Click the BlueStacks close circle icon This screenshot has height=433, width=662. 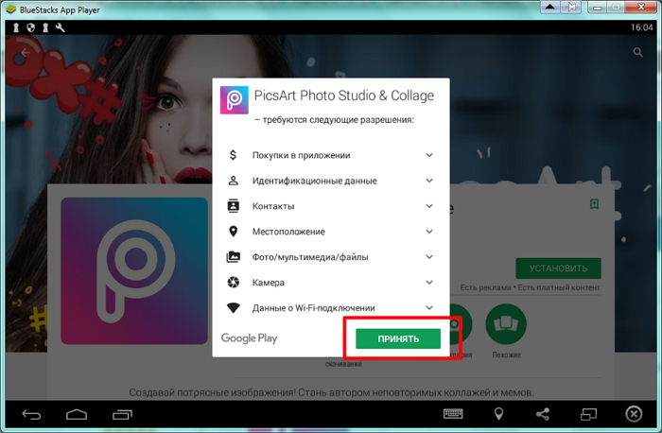[x=634, y=414]
